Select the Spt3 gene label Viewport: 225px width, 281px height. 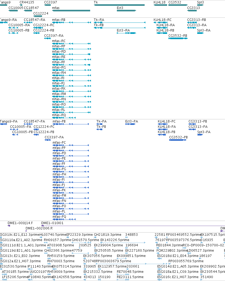coord(200,2)
